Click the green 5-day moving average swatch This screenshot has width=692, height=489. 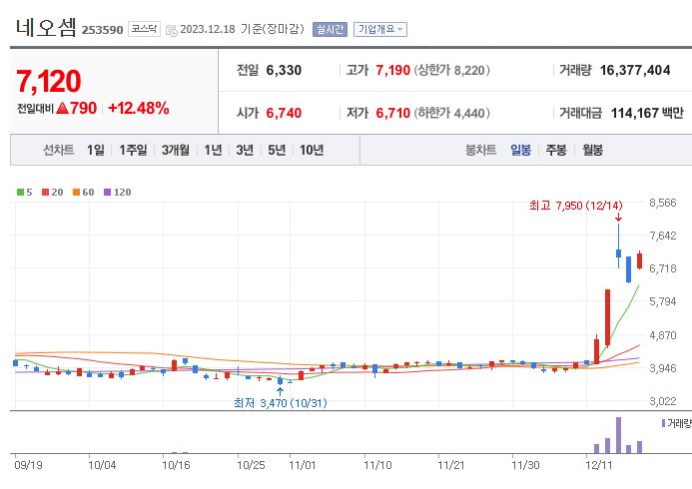[20, 193]
